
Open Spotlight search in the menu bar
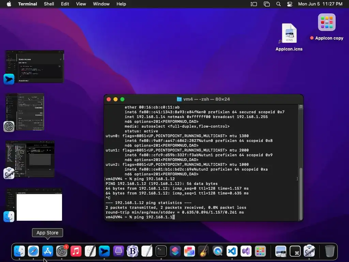pos(278,4)
